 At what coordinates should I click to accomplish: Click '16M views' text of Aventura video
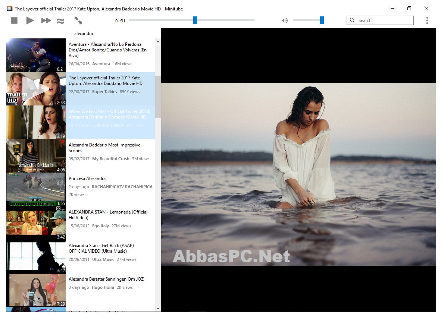[x=123, y=64]
